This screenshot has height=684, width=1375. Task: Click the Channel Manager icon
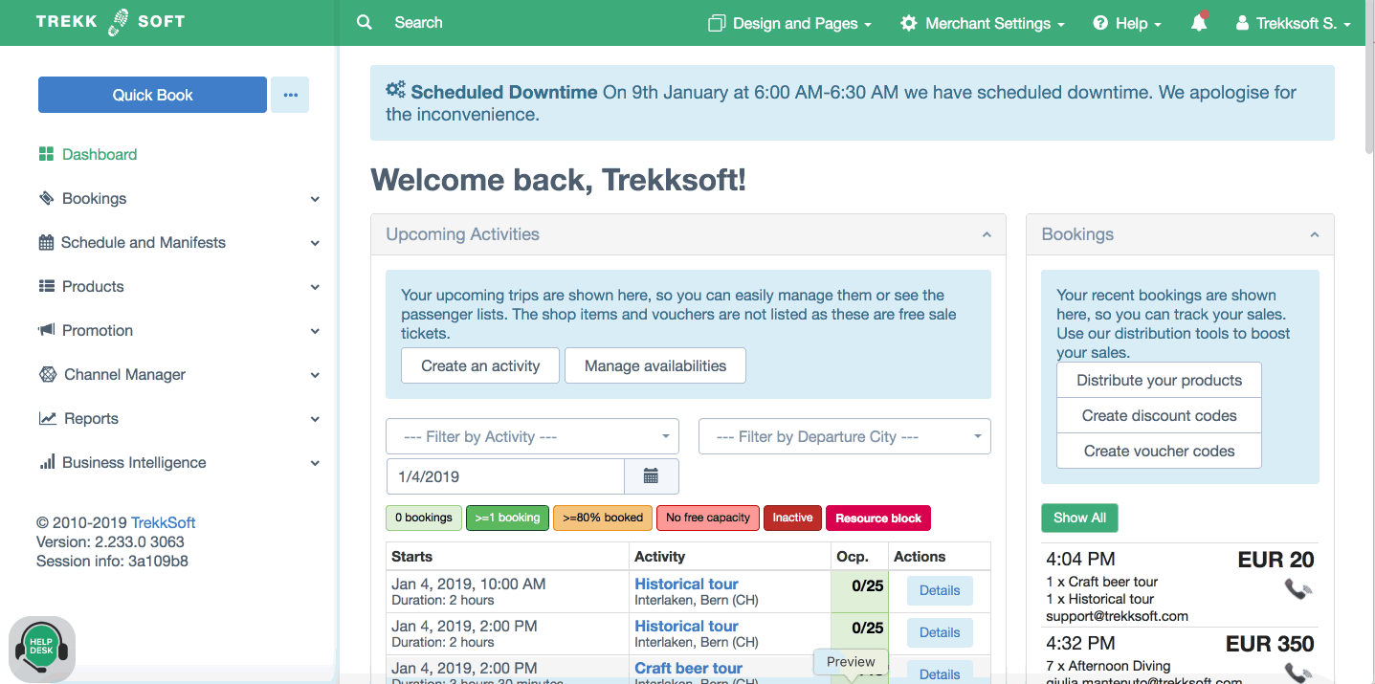pos(47,374)
